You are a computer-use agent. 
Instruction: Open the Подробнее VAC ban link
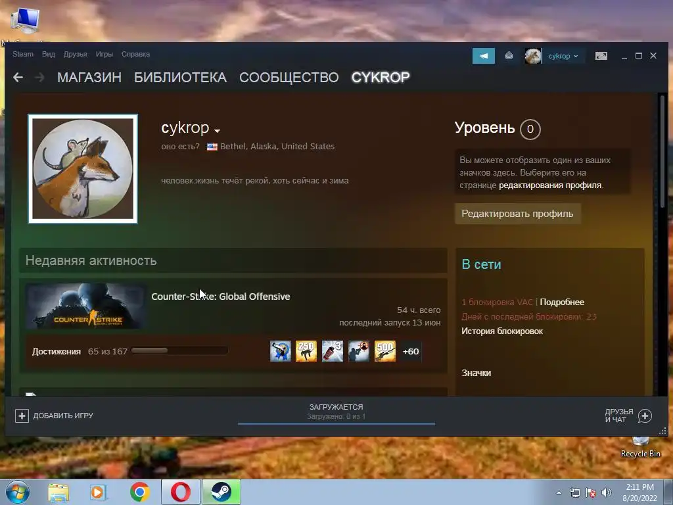pyautogui.click(x=562, y=302)
